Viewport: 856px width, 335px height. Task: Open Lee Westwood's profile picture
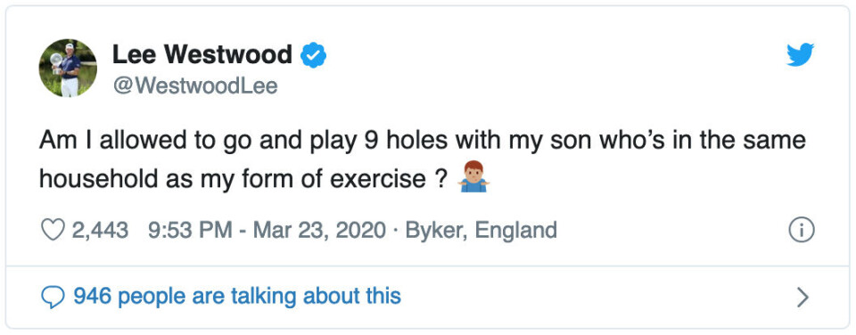(68, 68)
